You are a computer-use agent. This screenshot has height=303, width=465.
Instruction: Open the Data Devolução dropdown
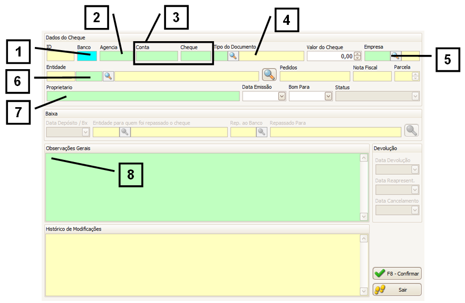415,169
